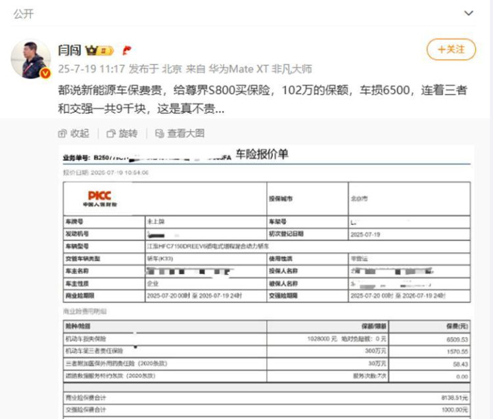Click the +关注 follow button
The image size is (493, 419).
[451, 49]
